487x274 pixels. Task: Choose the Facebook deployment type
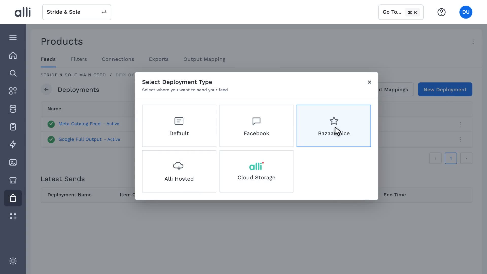pyautogui.click(x=256, y=126)
